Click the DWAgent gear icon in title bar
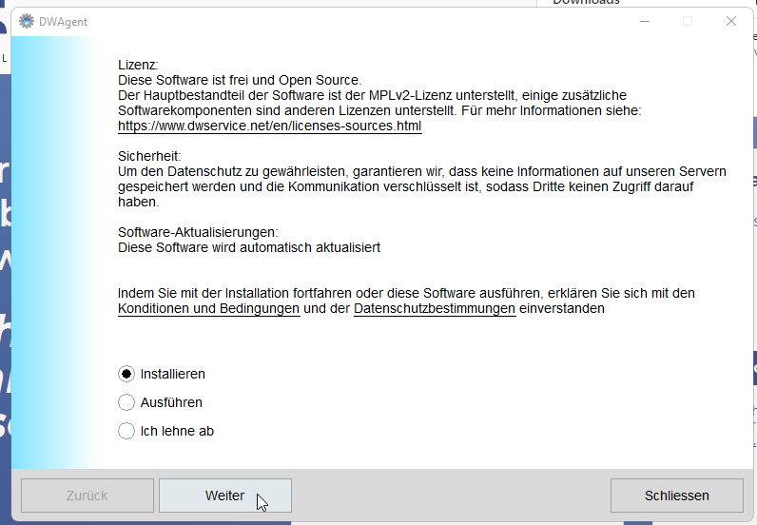 (27, 21)
